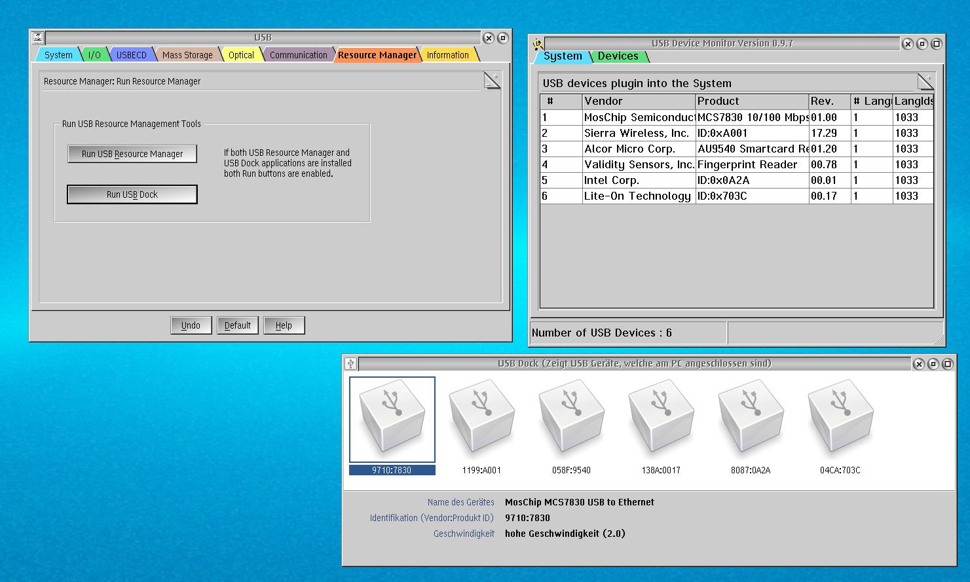
Task: Select the Validity Sensors, Inc. row
Action: point(737,165)
